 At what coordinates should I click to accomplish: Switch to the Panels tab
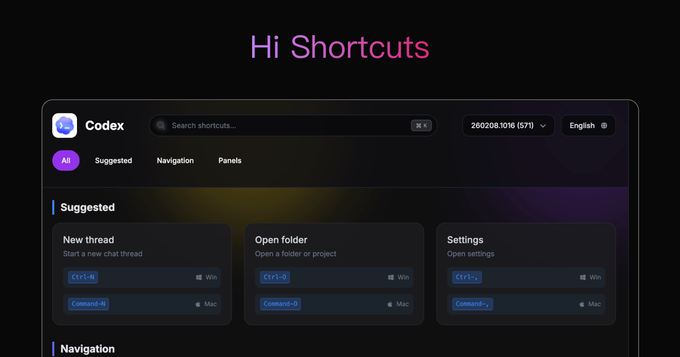click(x=230, y=161)
